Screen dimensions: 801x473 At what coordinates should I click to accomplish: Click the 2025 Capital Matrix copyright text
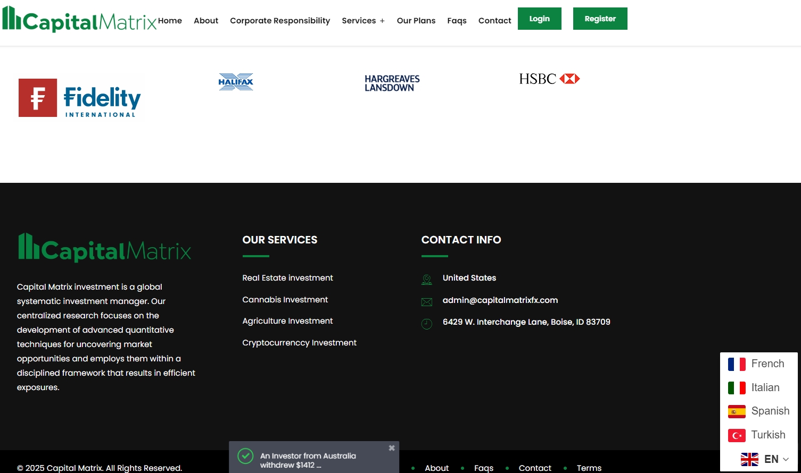pyautogui.click(x=100, y=468)
